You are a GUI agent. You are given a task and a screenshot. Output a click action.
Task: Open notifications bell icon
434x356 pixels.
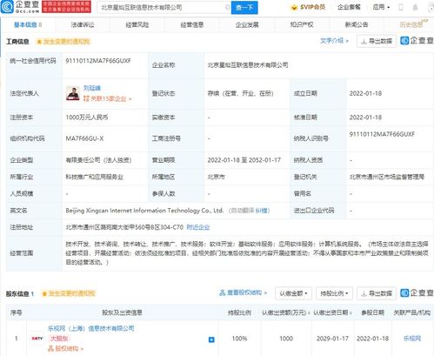click(415, 7)
